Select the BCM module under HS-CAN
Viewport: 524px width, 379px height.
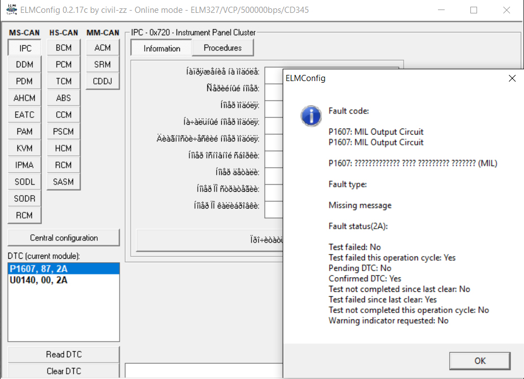click(64, 48)
